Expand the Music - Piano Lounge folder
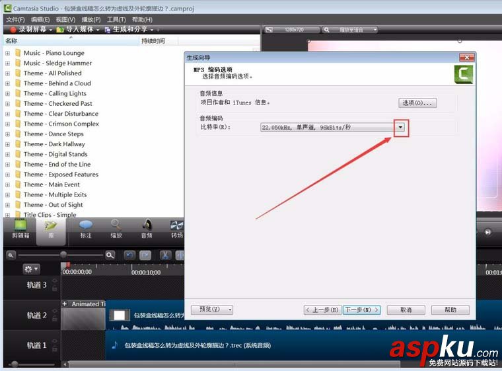 [x=8, y=53]
